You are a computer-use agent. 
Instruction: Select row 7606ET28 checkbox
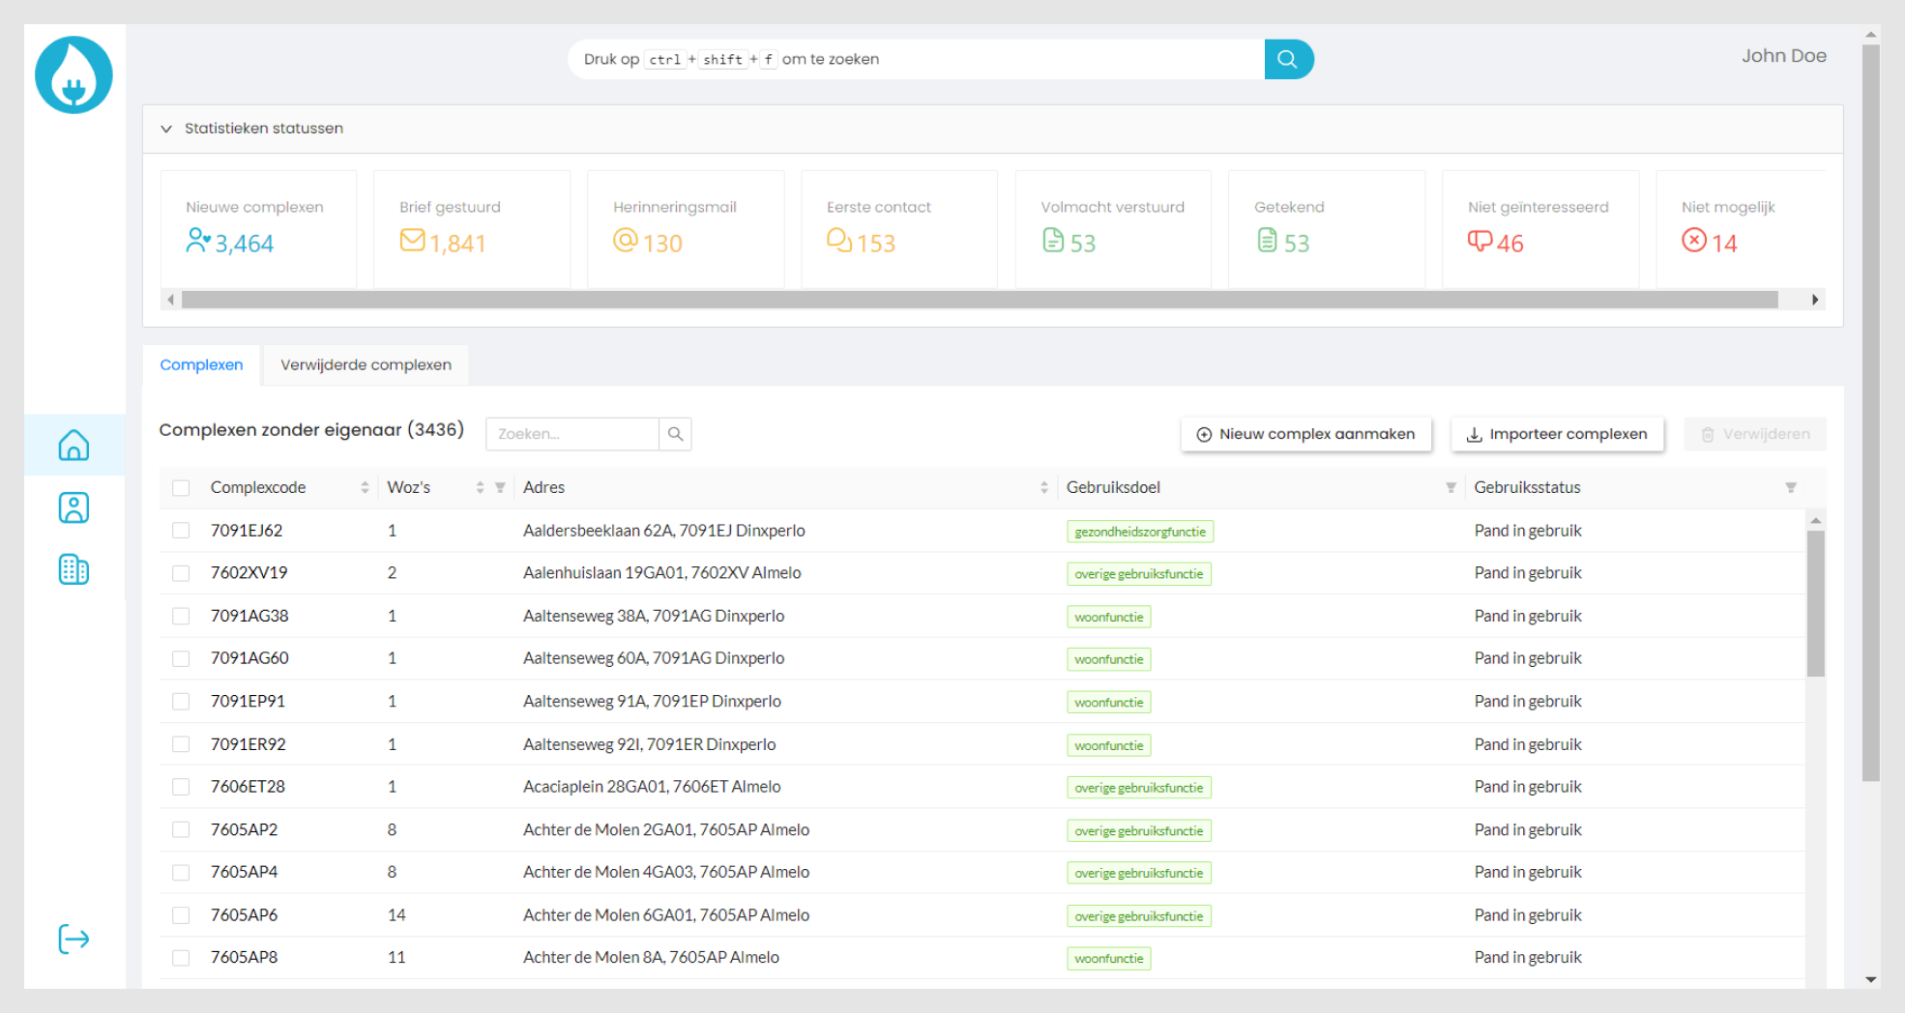181,787
